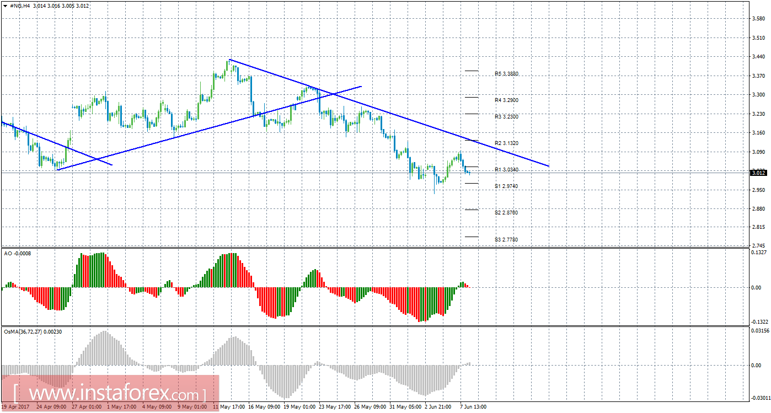The height and width of the screenshot is (413, 771).
Task: Select the S1 2.9740 pivot label
Action: coord(506,186)
